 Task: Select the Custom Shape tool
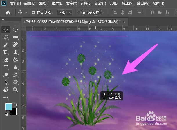pos(15,82)
